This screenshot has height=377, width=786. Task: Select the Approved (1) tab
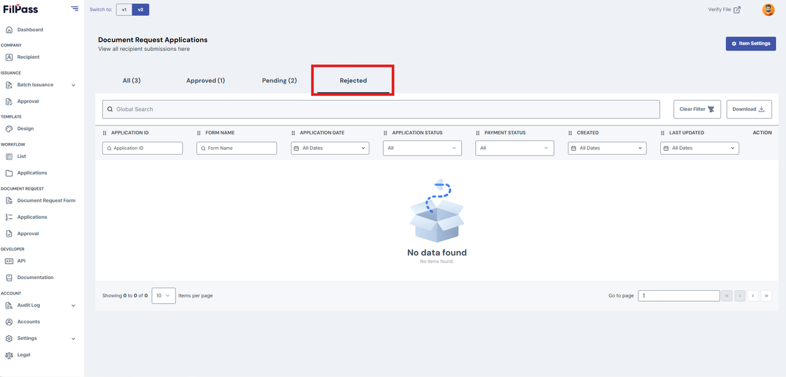pyautogui.click(x=206, y=80)
